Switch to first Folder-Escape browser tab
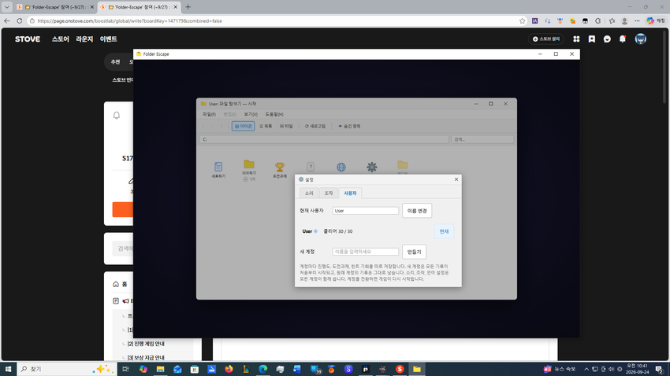 click(x=54, y=7)
